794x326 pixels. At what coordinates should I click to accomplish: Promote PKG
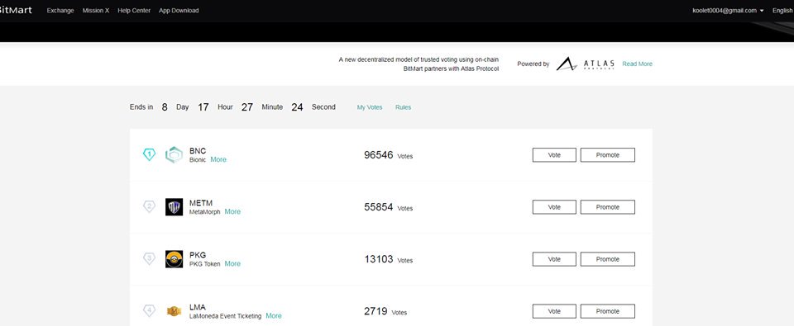(x=608, y=259)
